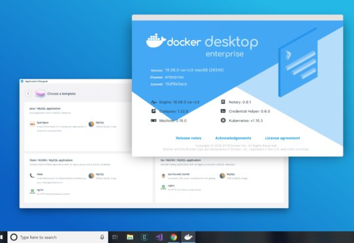This screenshot has height=243, width=354.
Task: Click the Sparkjava service name
Action: (43, 122)
